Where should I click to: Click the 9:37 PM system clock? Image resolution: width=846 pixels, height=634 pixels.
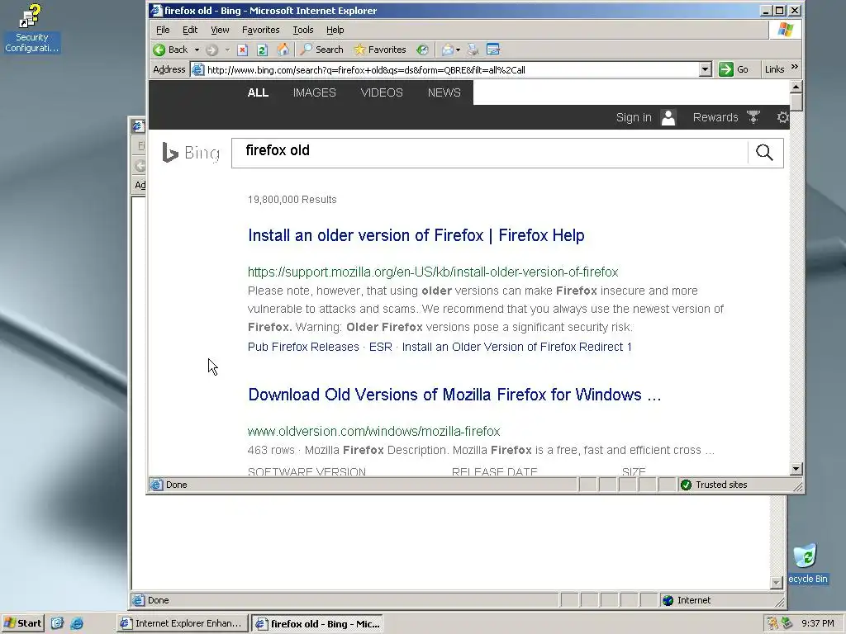point(818,623)
